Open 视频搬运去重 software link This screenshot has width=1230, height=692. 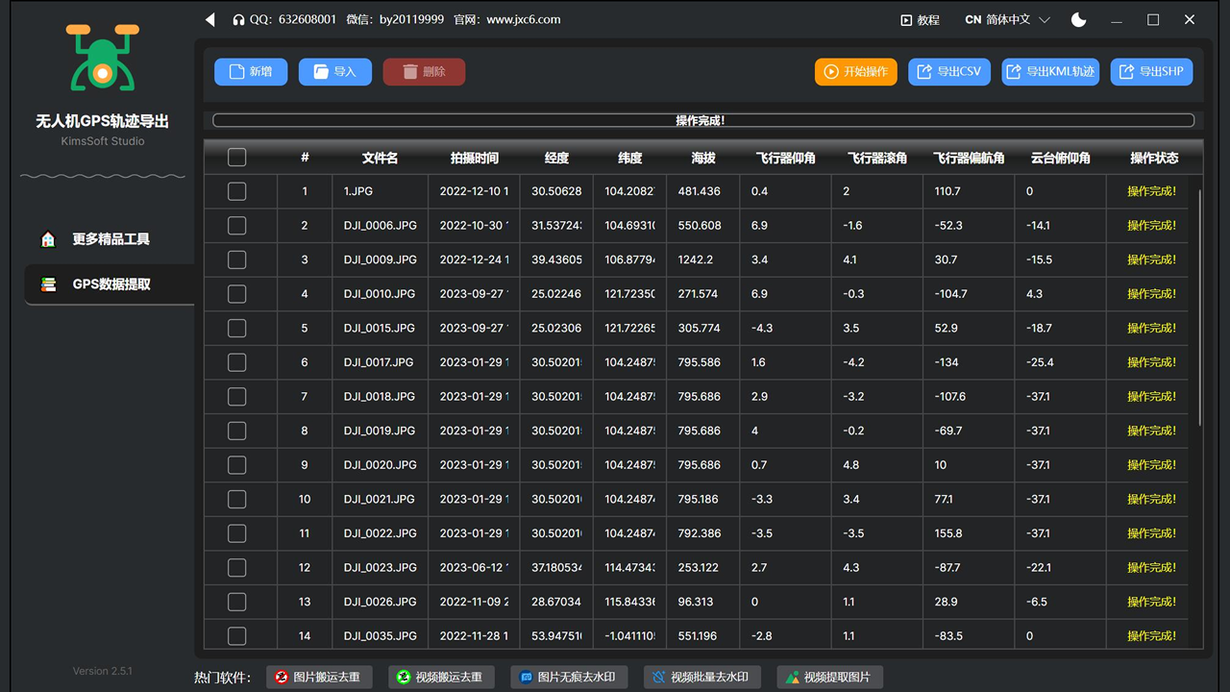click(x=443, y=678)
